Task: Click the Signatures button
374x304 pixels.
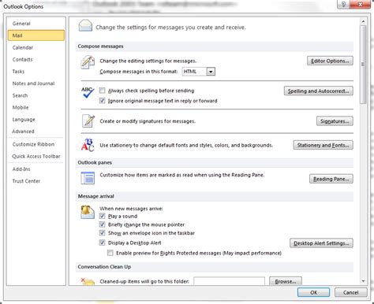Action: 335,121
